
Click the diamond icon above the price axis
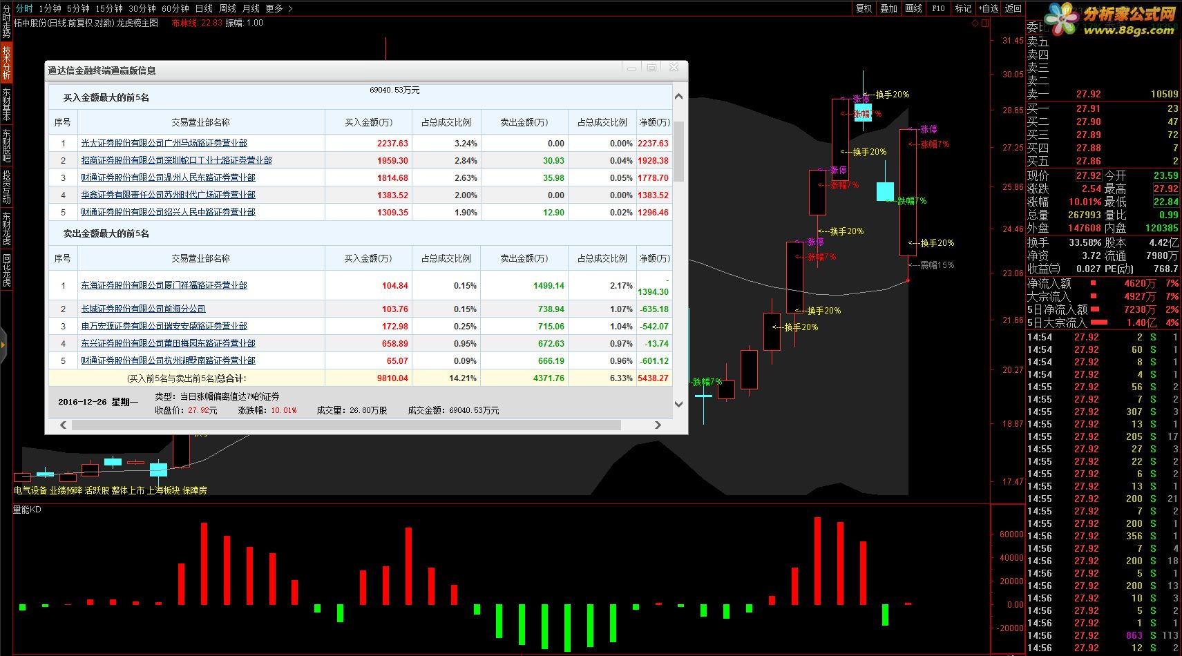point(975,23)
